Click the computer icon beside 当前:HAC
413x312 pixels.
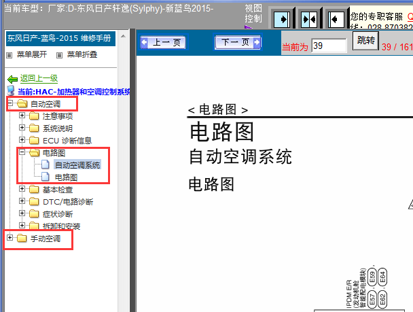click(x=11, y=90)
